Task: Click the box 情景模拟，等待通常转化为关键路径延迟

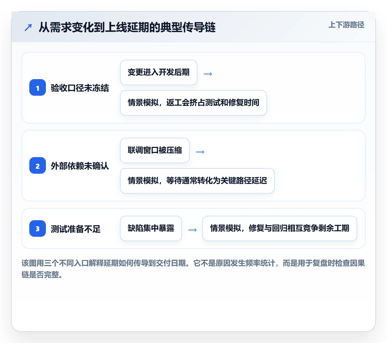Action: click(x=197, y=181)
